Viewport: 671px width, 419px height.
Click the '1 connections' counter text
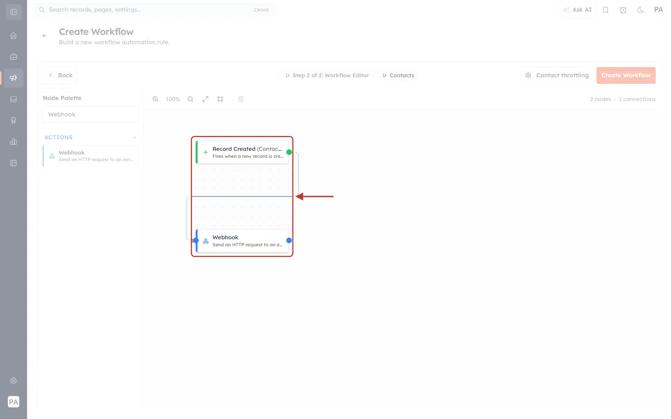pyautogui.click(x=637, y=99)
